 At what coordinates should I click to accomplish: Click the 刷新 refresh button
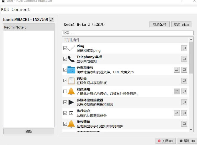click(x=29, y=131)
